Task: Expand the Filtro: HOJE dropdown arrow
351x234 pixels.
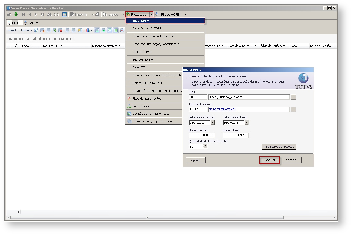Action: (x=186, y=15)
